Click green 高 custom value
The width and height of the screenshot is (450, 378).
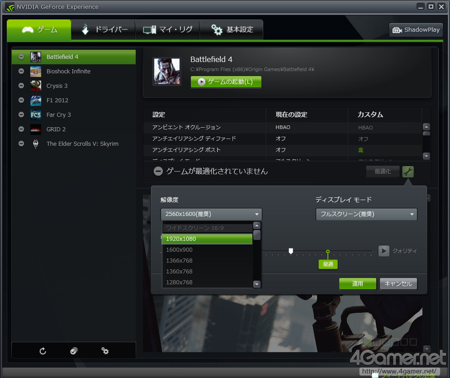(x=361, y=150)
